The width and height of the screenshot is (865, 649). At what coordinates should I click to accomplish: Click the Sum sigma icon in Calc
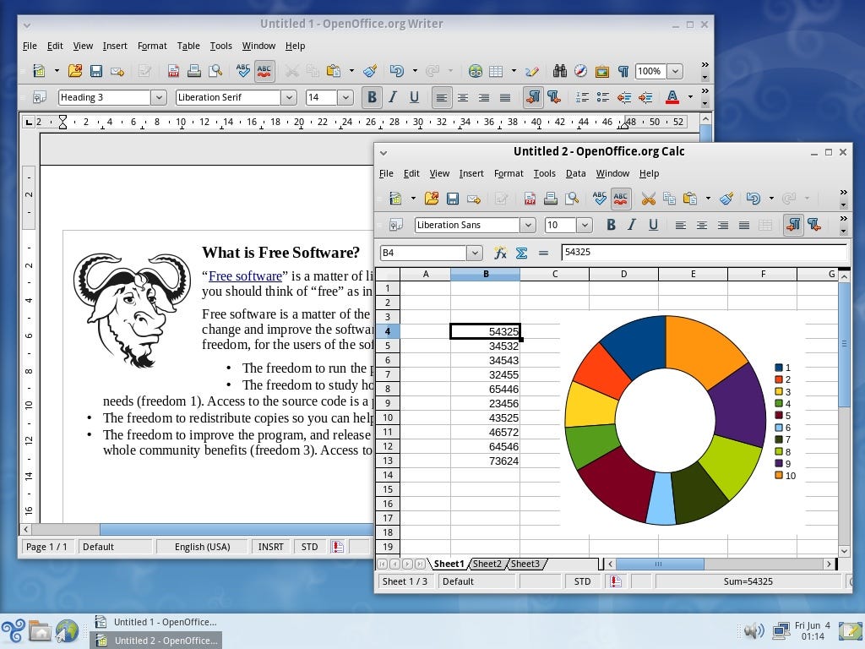click(x=521, y=253)
